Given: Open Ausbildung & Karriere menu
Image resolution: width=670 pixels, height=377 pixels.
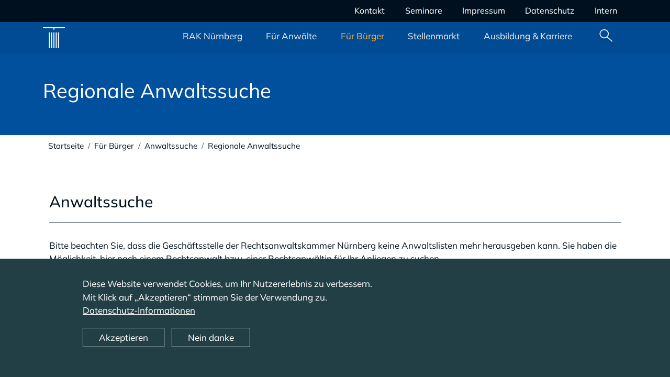Looking at the screenshot, I should [528, 36].
